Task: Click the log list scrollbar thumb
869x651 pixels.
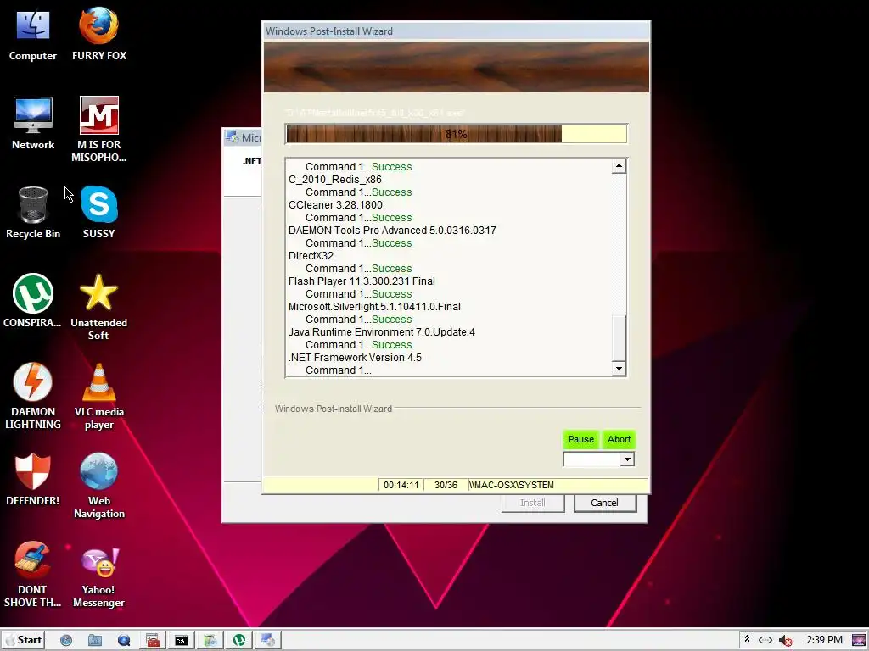Action: pos(619,337)
